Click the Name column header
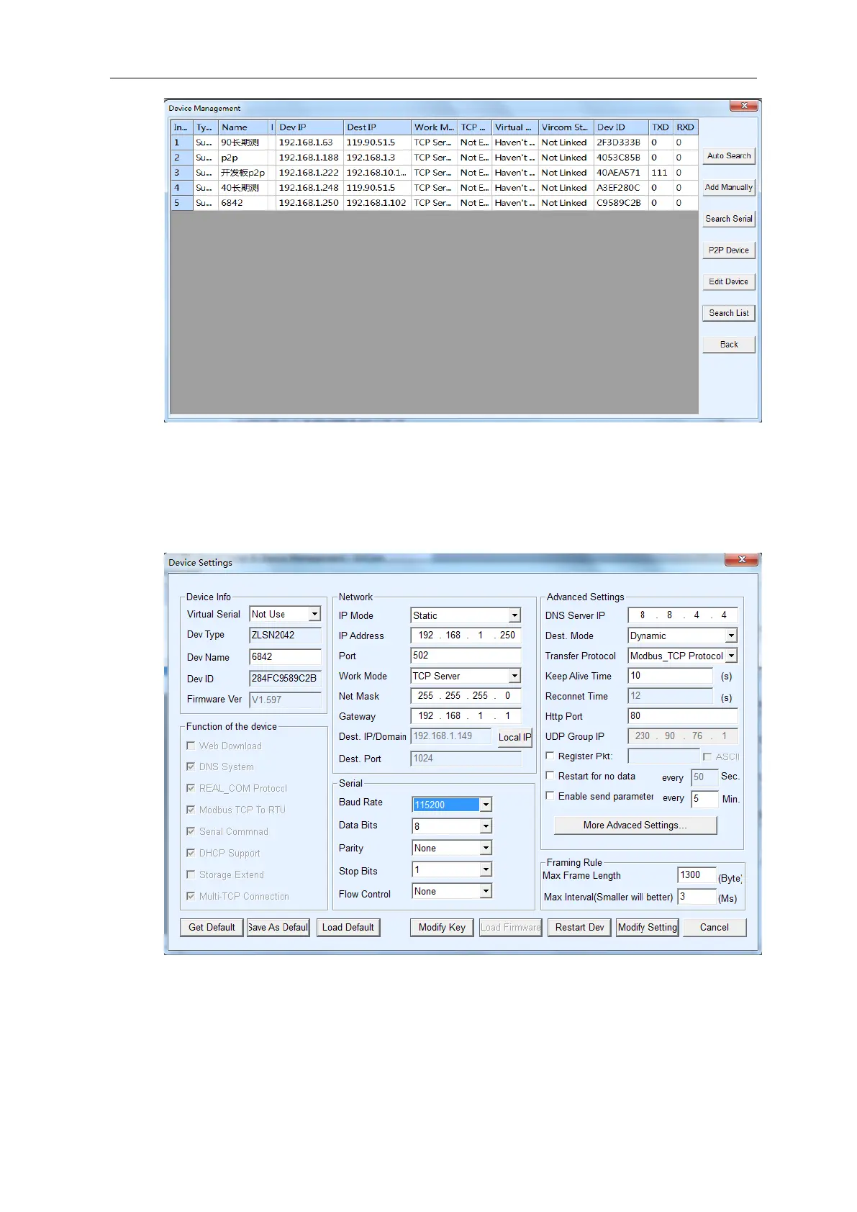Image resolution: width=857 pixels, height=1212 pixels. click(244, 127)
